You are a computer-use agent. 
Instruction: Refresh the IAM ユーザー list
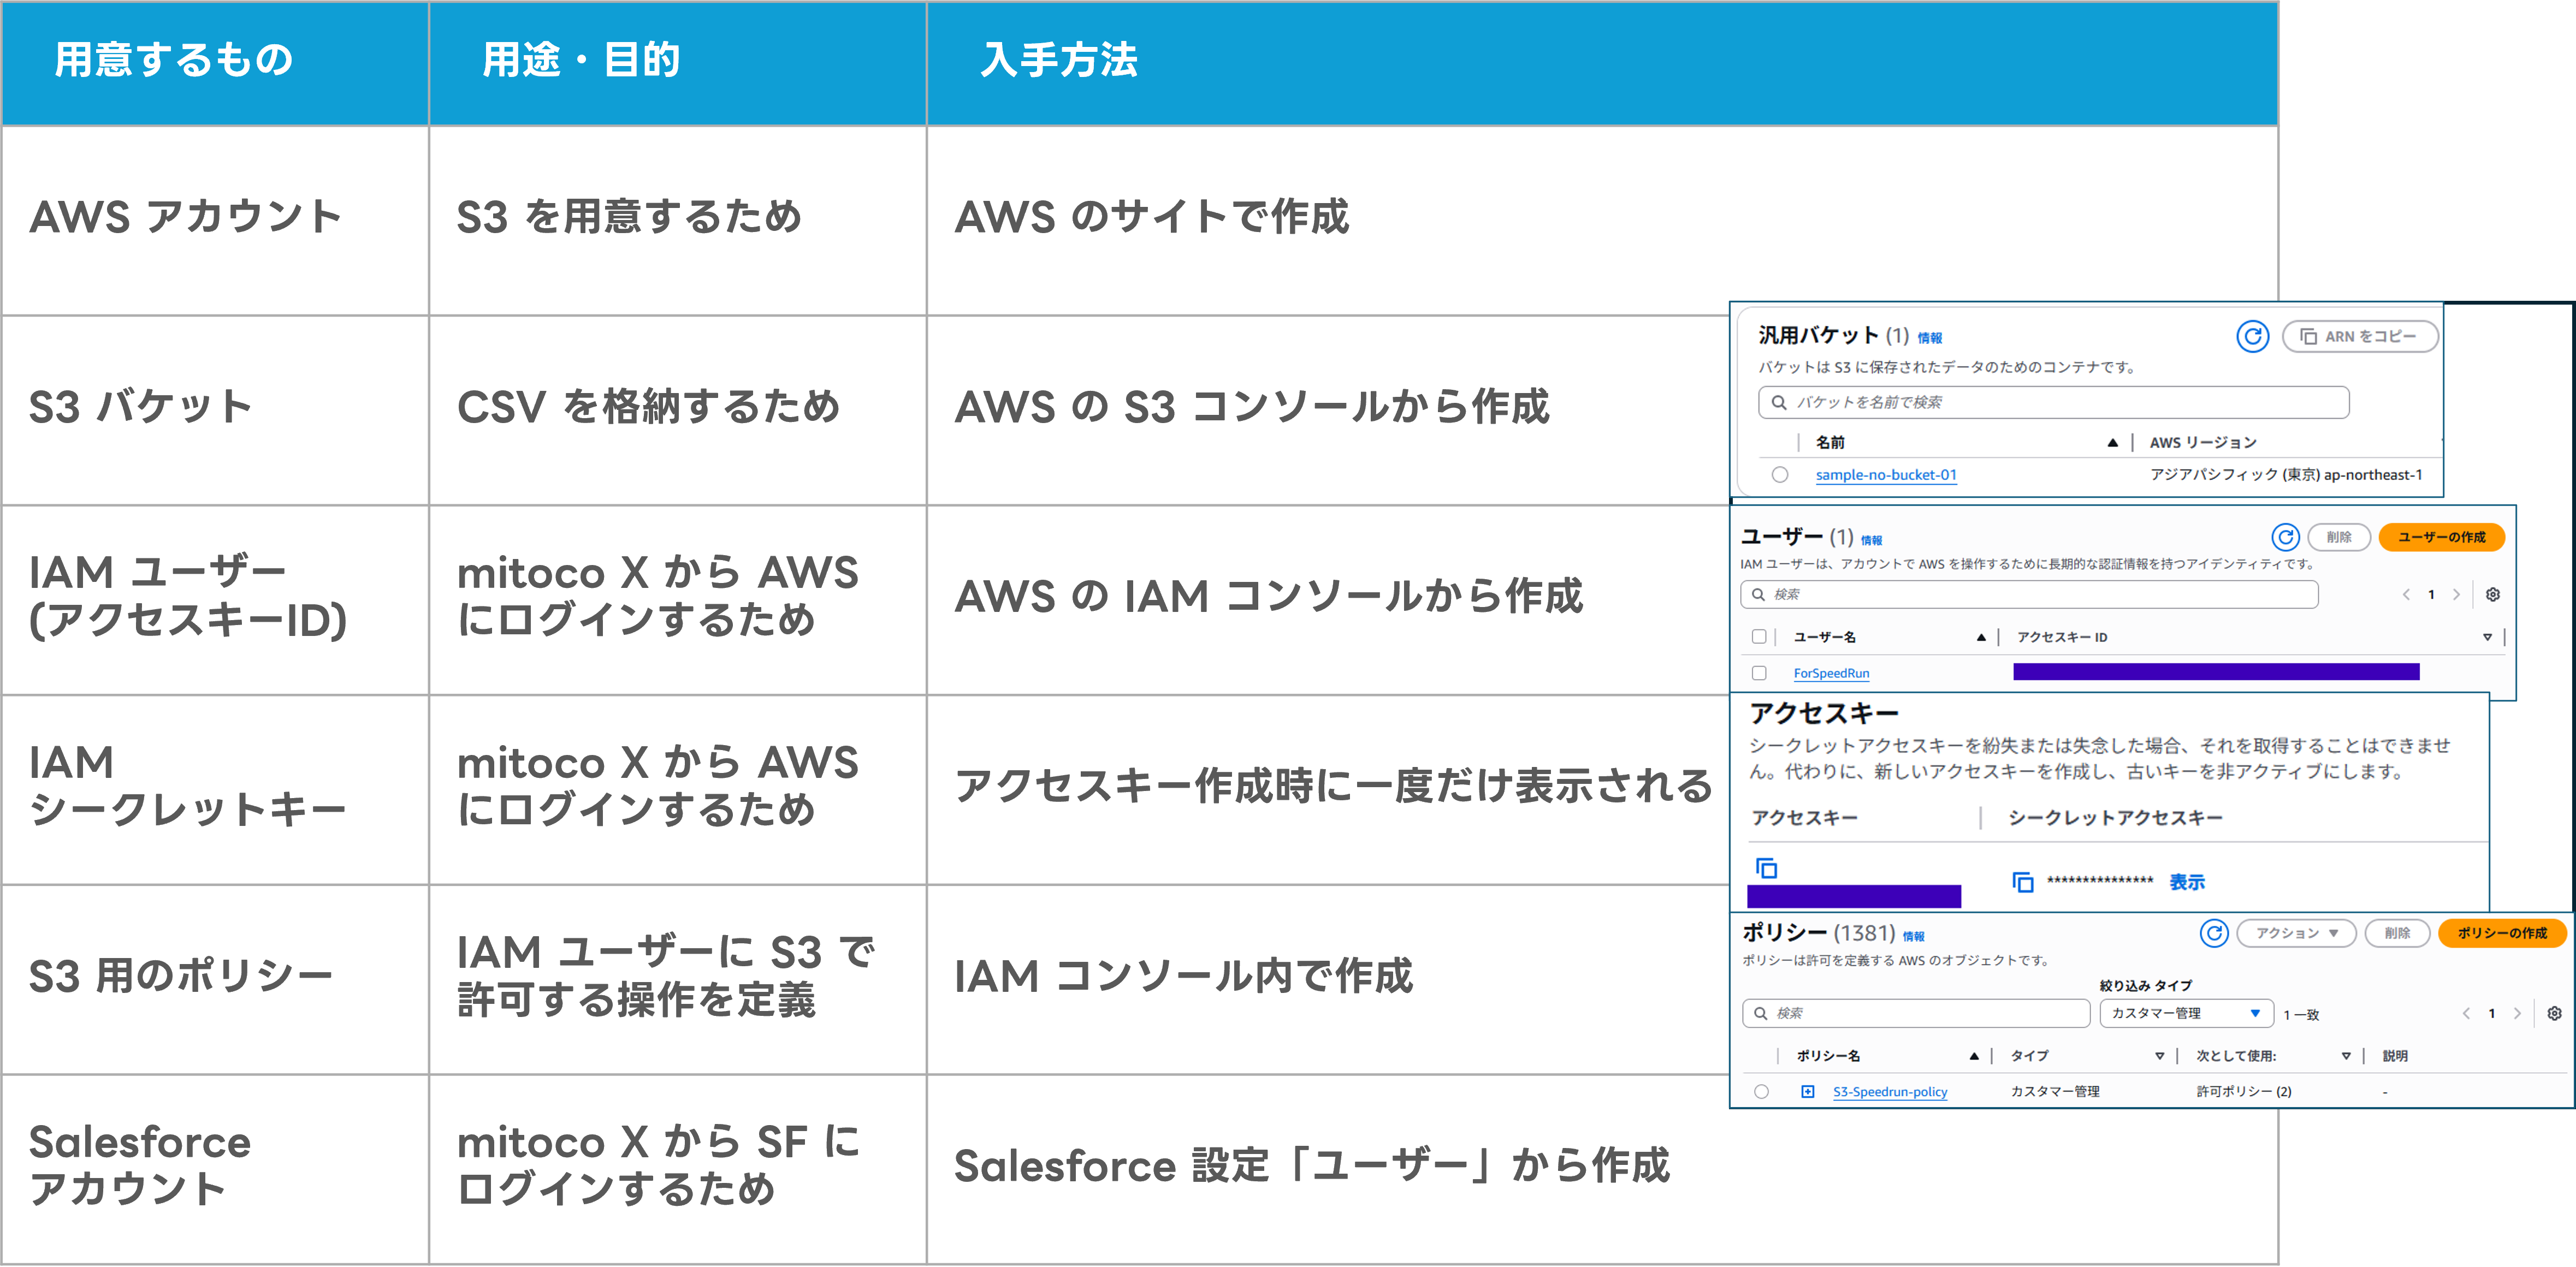2285,538
